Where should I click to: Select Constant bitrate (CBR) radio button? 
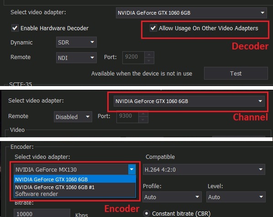pyautogui.click(x=147, y=213)
